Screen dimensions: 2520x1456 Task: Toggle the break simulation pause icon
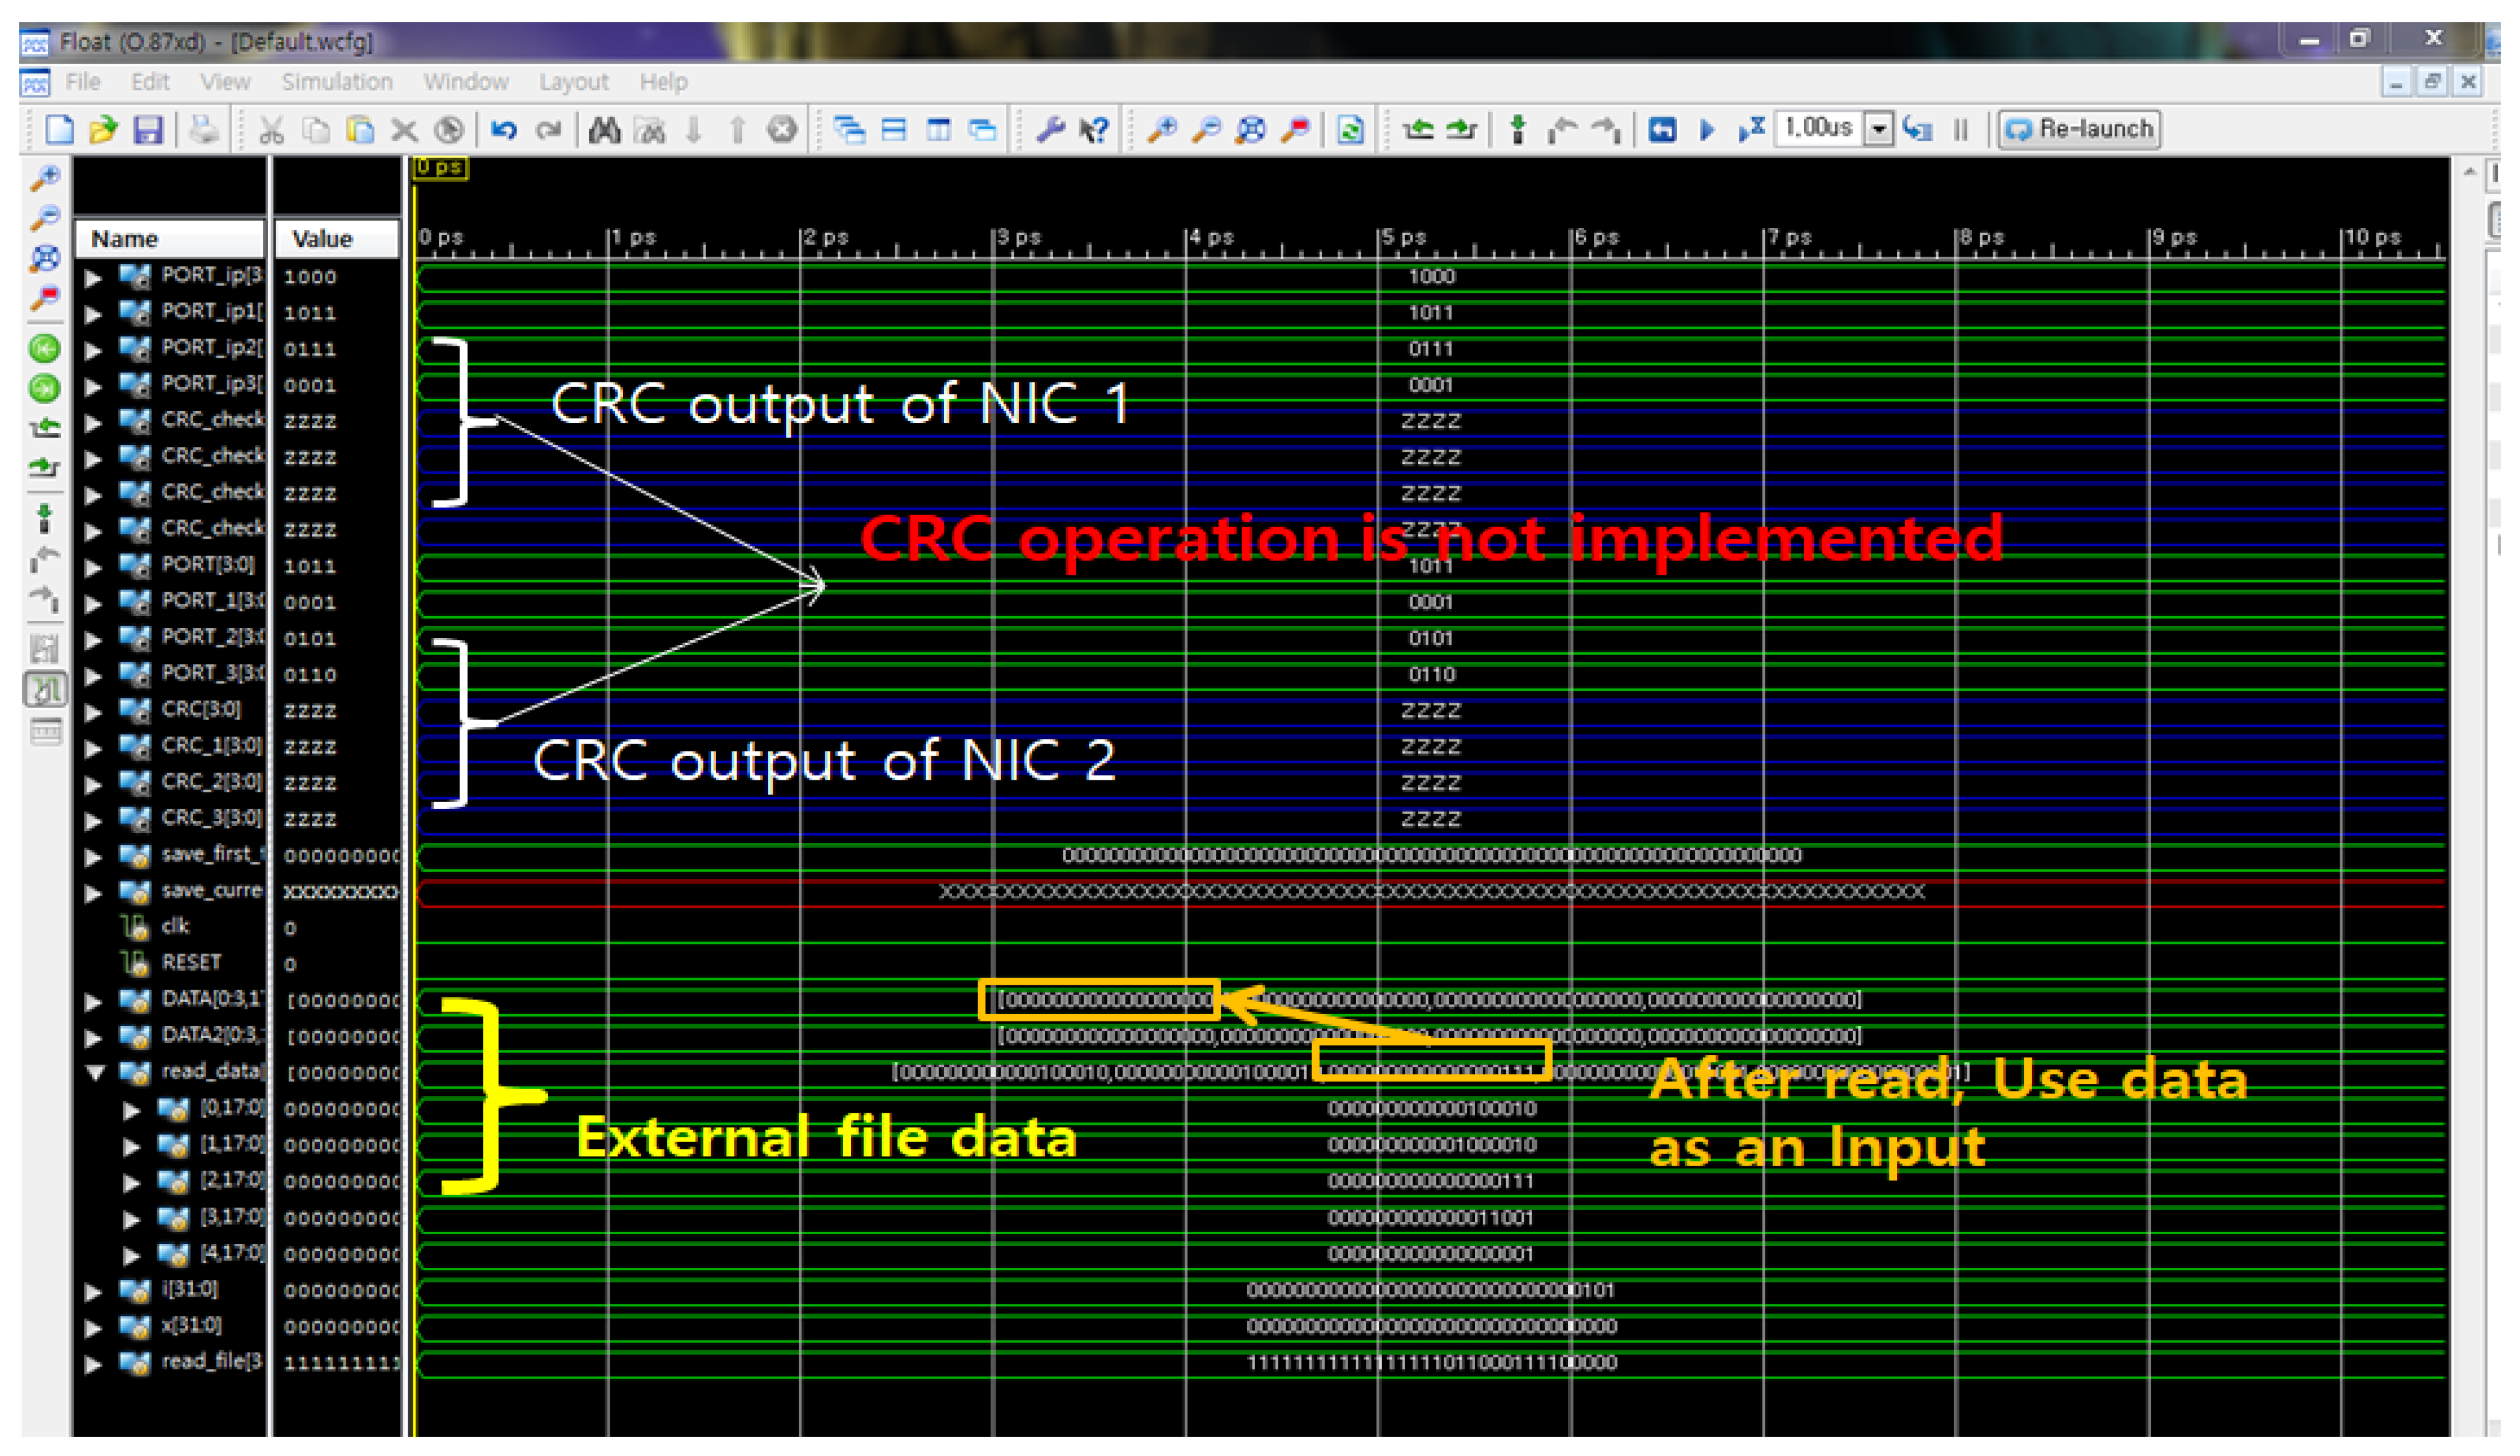(x=1961, y=130)
